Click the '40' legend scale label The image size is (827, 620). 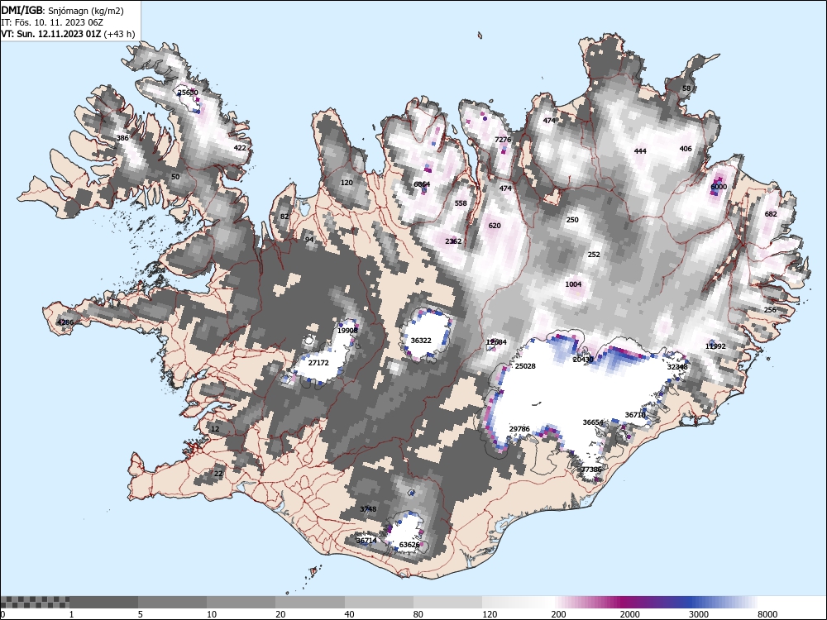coord(349,614)
